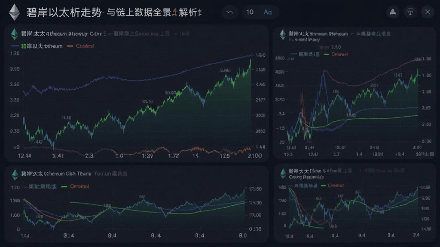The height and width of the screenshot is (247, 440).
Task: Click the Ethereum icon of the largest chart panel
Action: [14, 34]
